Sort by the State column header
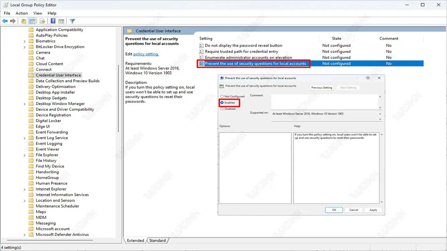 [x=336, y=39]
